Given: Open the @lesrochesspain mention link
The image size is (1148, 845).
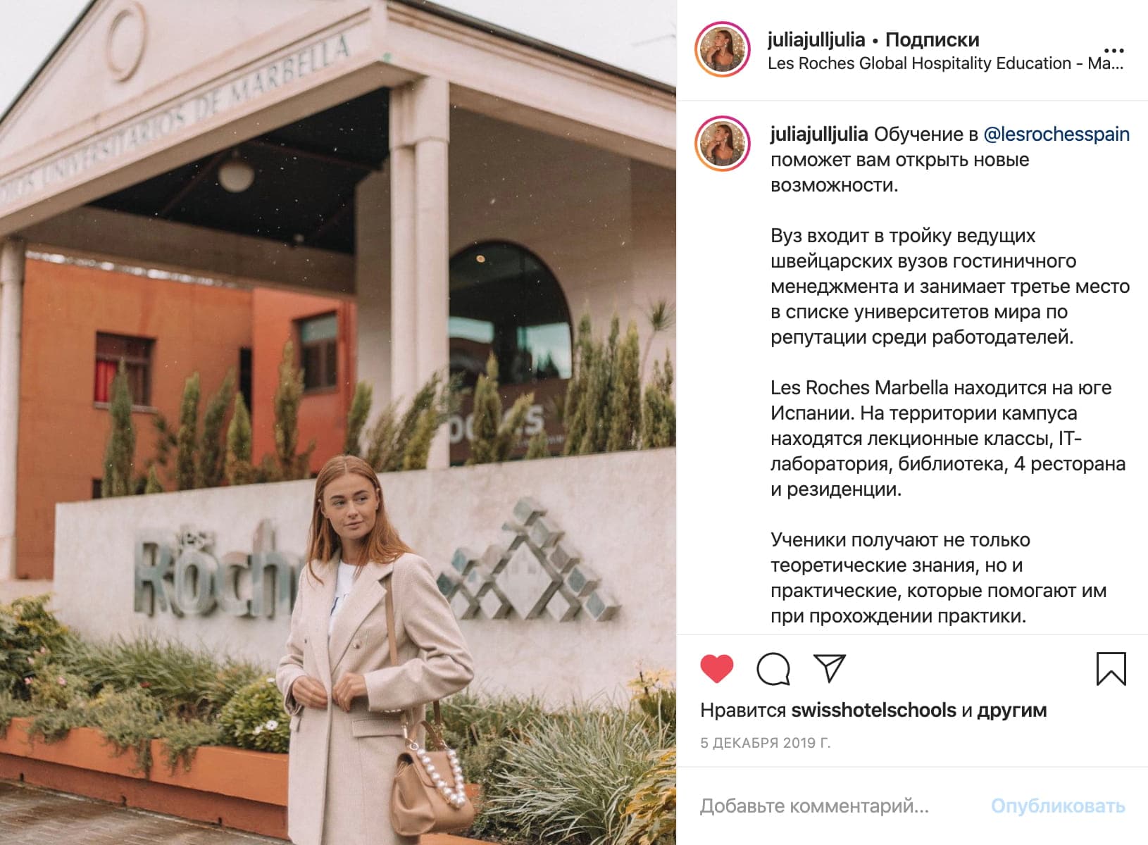Looking at the screenshot, I should tap(1056, 134).
